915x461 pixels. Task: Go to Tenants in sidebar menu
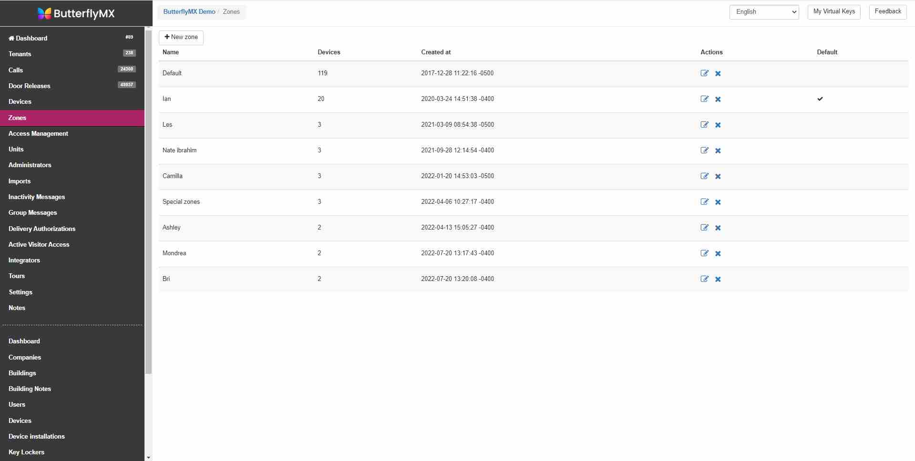[x=20, y=54]
